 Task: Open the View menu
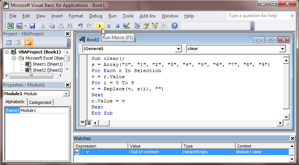(41, 16)
